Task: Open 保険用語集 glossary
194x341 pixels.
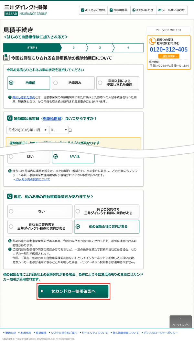Action: pos(118,10)
